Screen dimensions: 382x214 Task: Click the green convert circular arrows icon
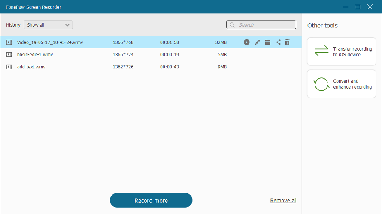pyautogui.click(x=321, y=84)
